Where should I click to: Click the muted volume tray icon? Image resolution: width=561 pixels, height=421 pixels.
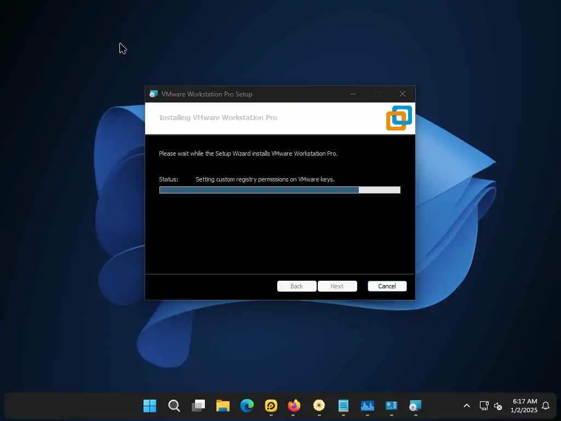pos(498,406)
